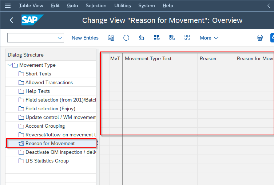Click the Dialog Structure panel header
This screenshot has height=185, width=274.
[51, 55]
